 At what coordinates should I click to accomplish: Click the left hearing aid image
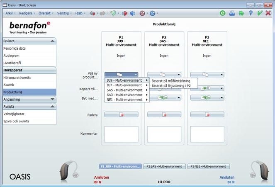tap(69, 171)
